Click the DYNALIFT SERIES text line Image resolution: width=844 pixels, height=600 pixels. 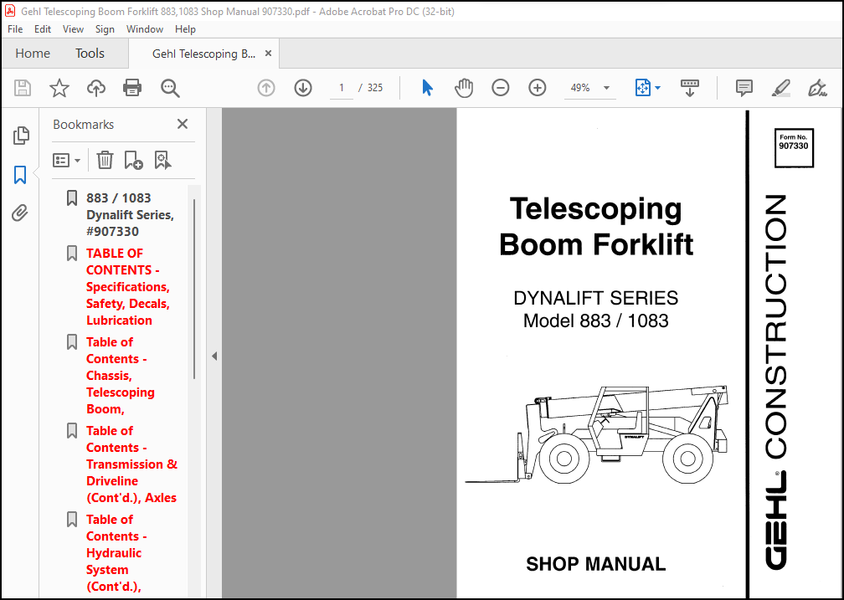coord(596,298)
